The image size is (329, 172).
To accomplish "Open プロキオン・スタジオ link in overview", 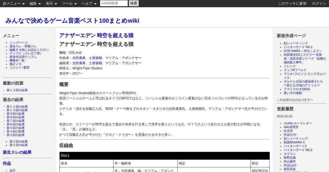I will pos(149,109).
